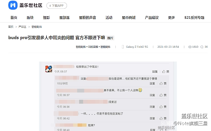Open the 活动 navigation tab

tap(109, 17)
